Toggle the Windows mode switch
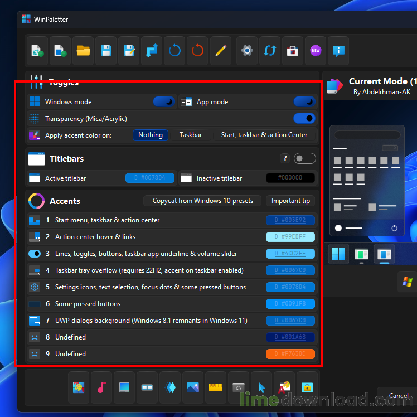This screenshot has height=417, width=417. point(164,101)
